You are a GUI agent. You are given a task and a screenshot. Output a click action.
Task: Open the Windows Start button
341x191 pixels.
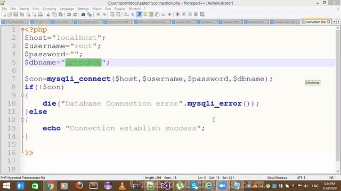(x=6, y=186)
